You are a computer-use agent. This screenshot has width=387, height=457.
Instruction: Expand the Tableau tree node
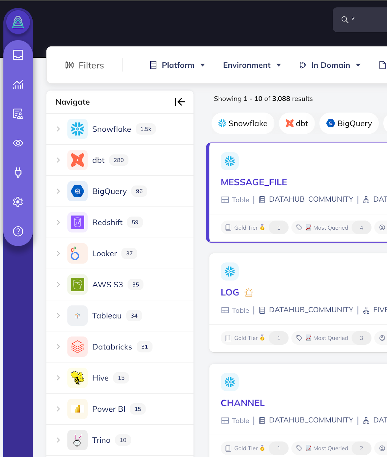[x=58, y=316]
